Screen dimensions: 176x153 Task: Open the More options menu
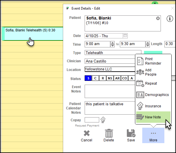coord(153,136)
